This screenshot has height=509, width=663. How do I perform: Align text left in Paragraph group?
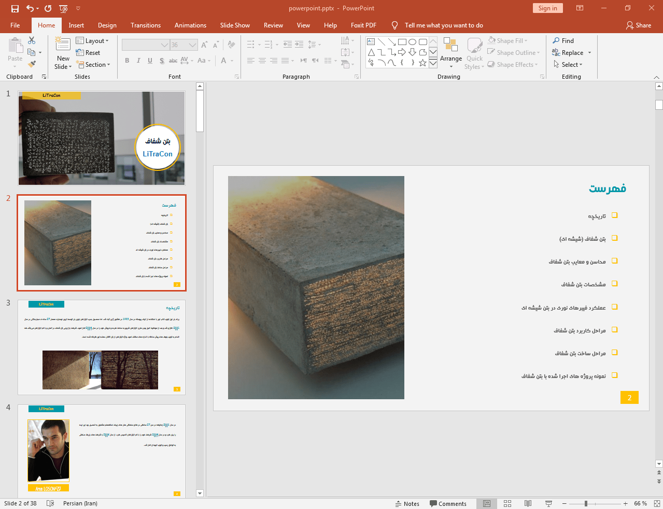point(251,61)
